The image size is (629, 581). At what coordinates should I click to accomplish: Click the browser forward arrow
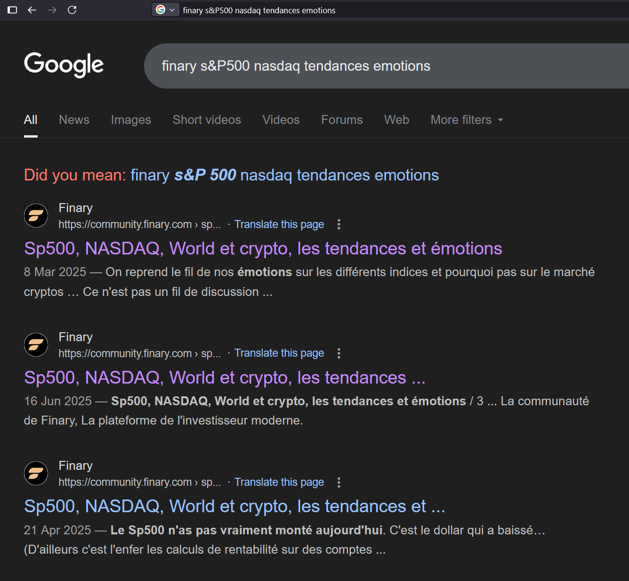click(x=52, y=10)
